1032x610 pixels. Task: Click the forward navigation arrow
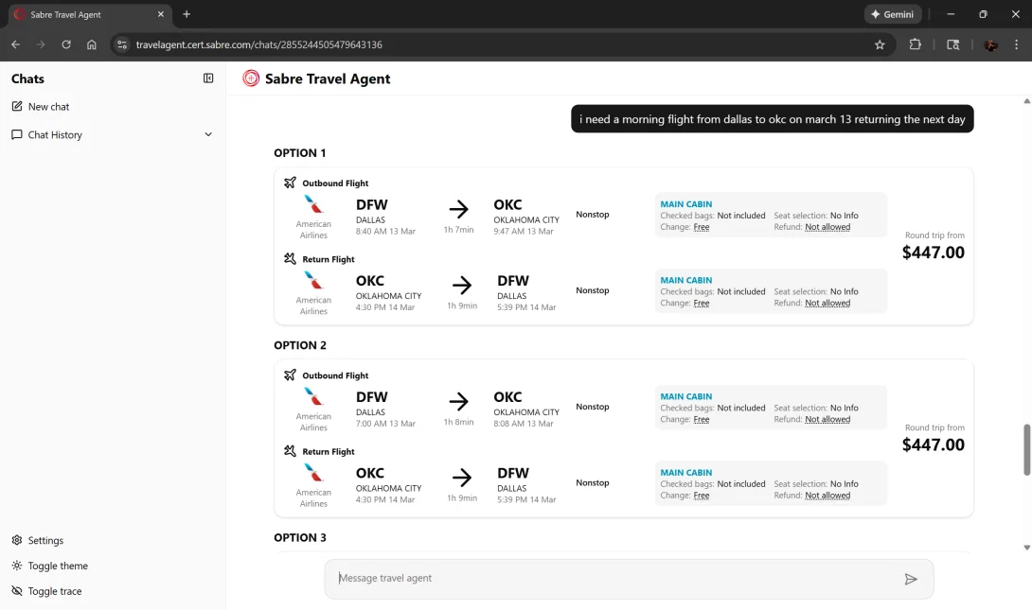point(41,44)
